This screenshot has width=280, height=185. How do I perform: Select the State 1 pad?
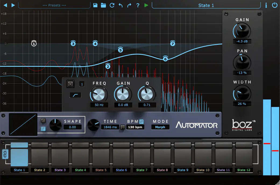coord(19,157)
